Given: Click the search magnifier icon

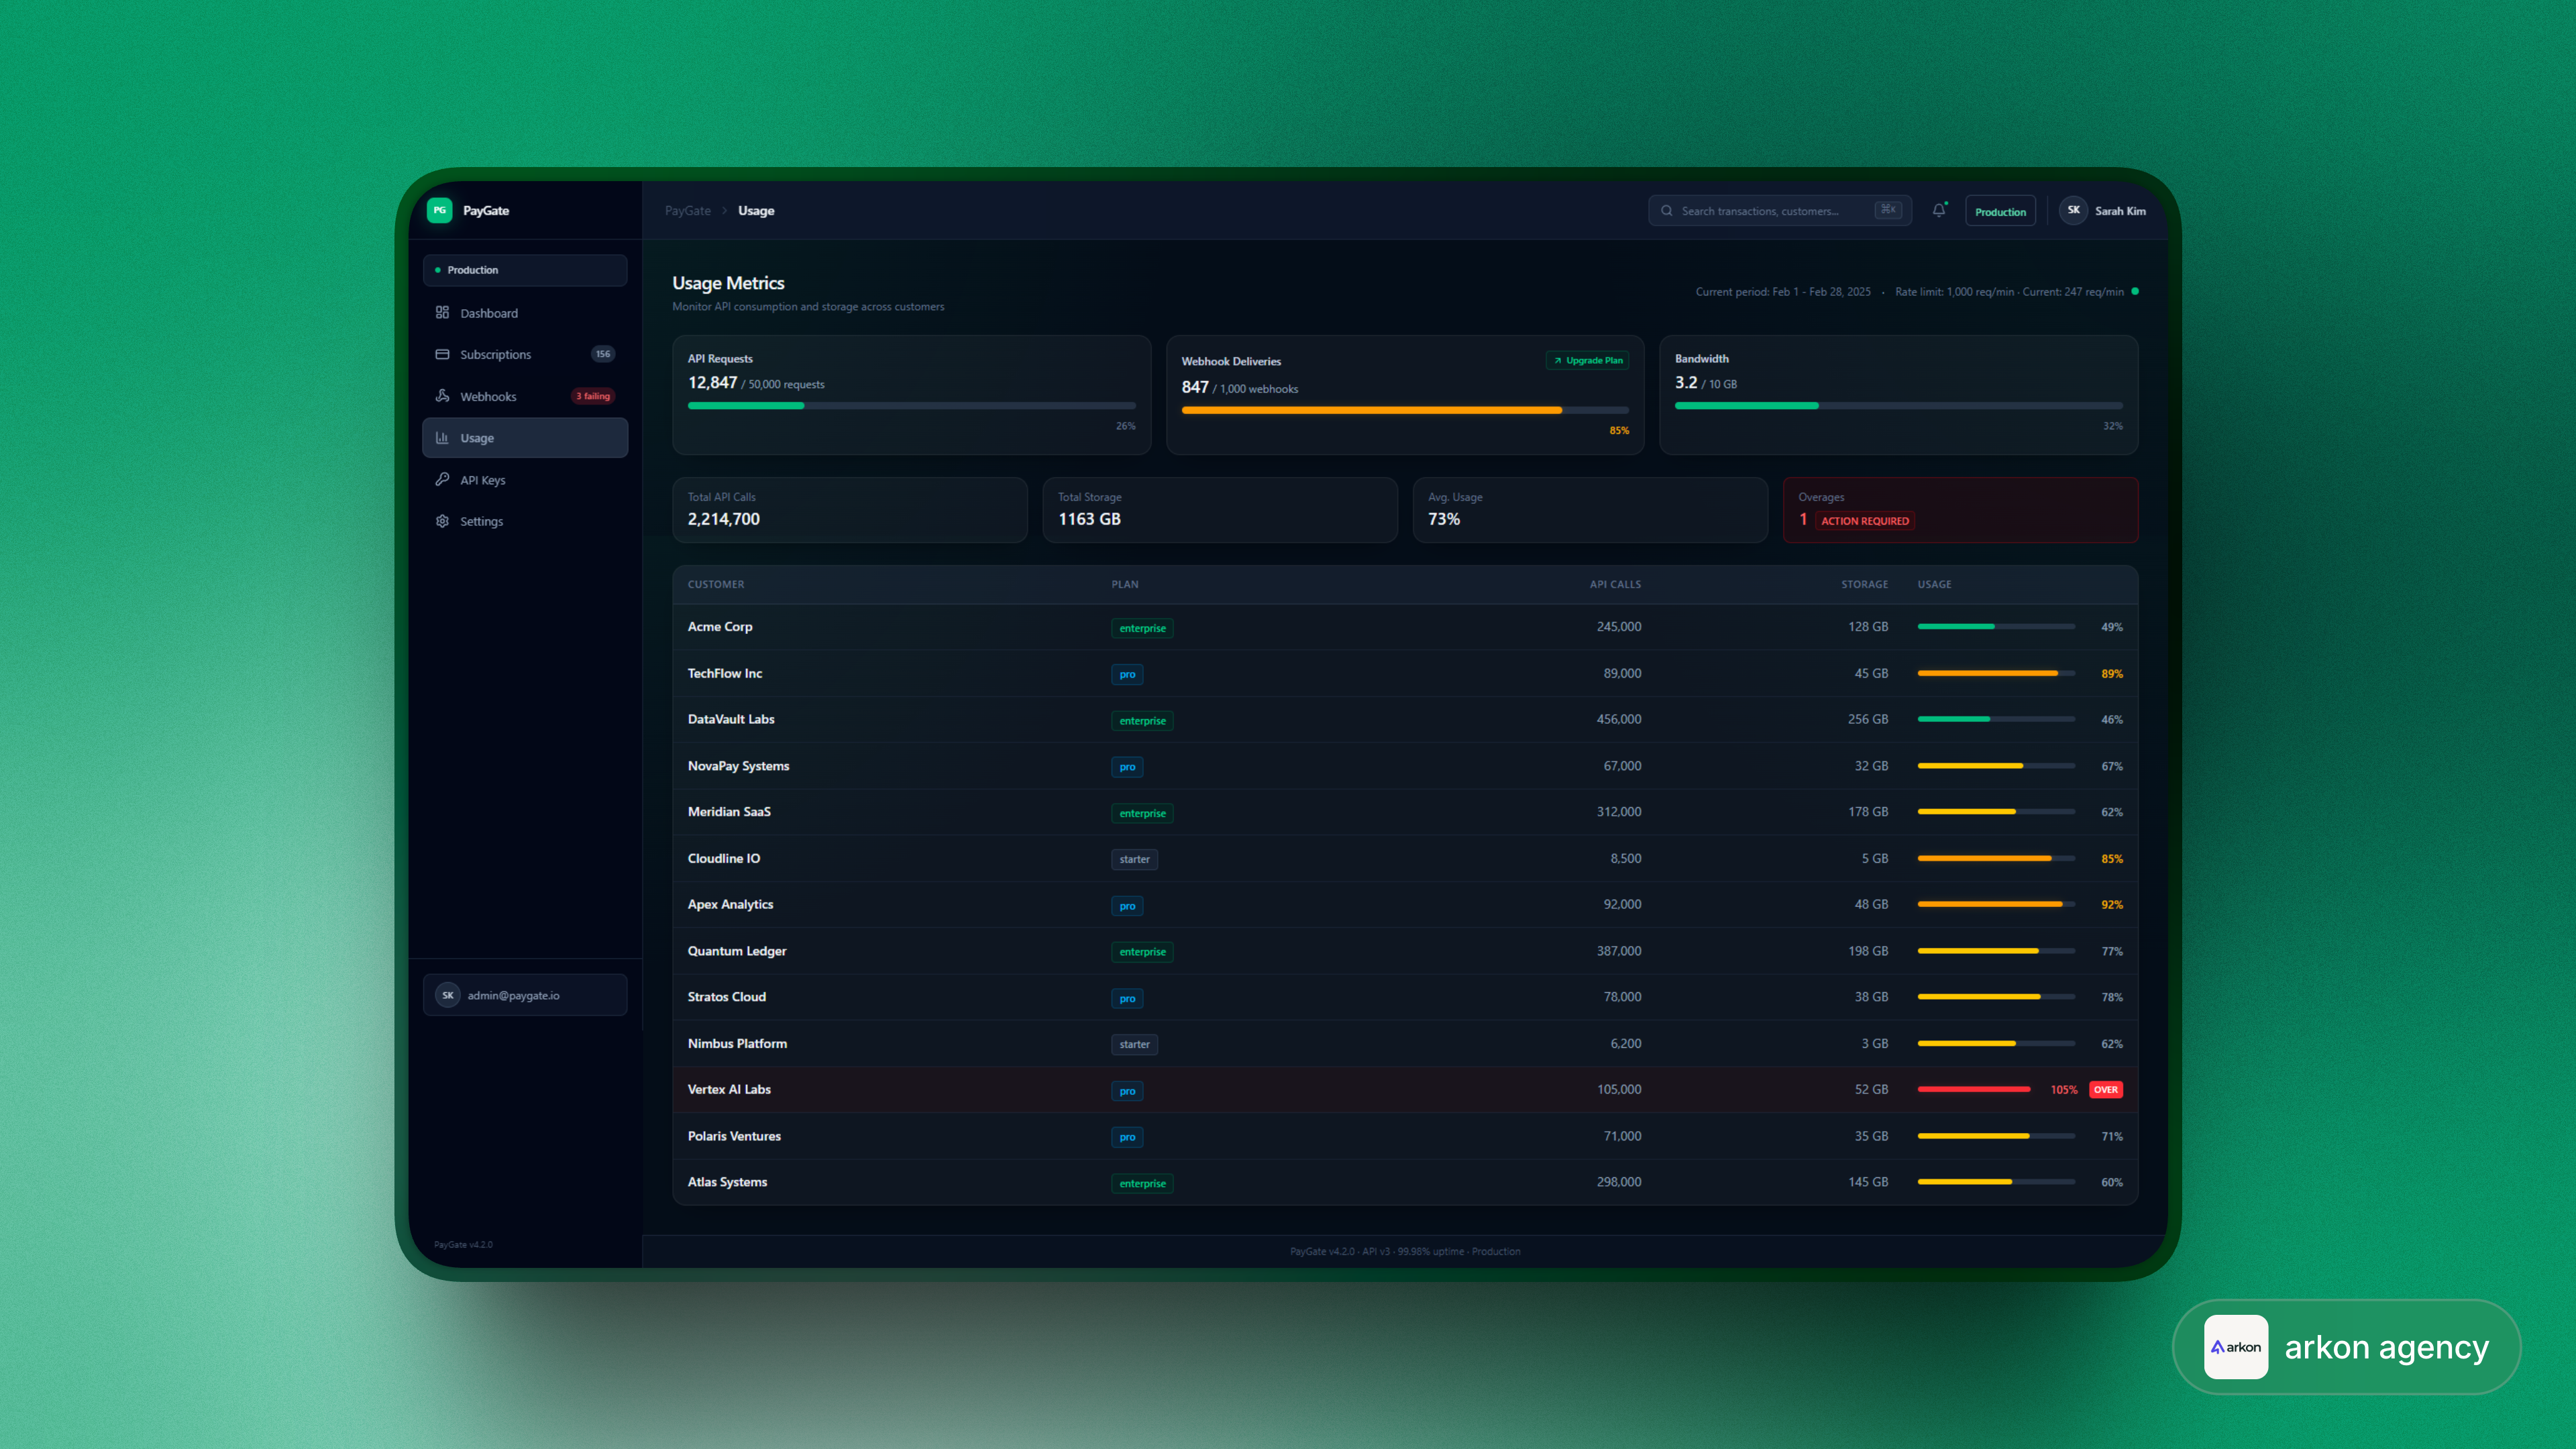Looking at the screenshot, I should (x=1667, y=211).
